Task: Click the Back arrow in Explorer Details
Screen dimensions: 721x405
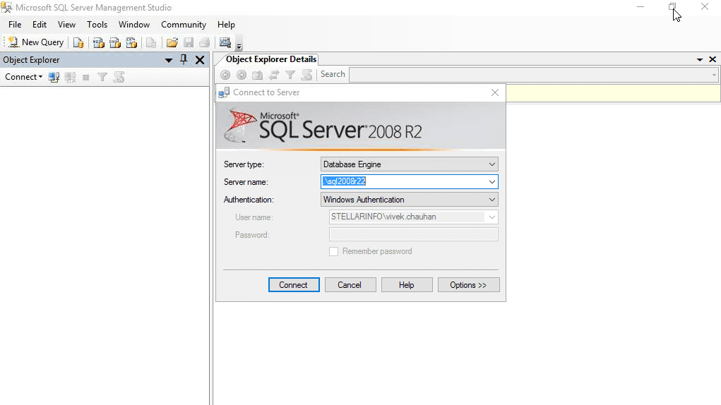Action: [x=225, y=74]
